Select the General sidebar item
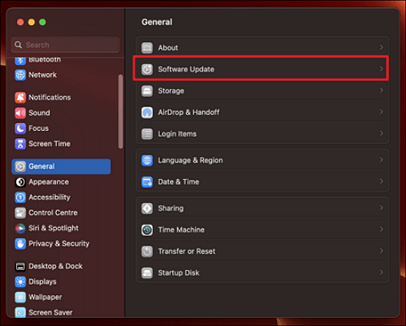Screen dimensions: 406x326 [x=61, y=167]
